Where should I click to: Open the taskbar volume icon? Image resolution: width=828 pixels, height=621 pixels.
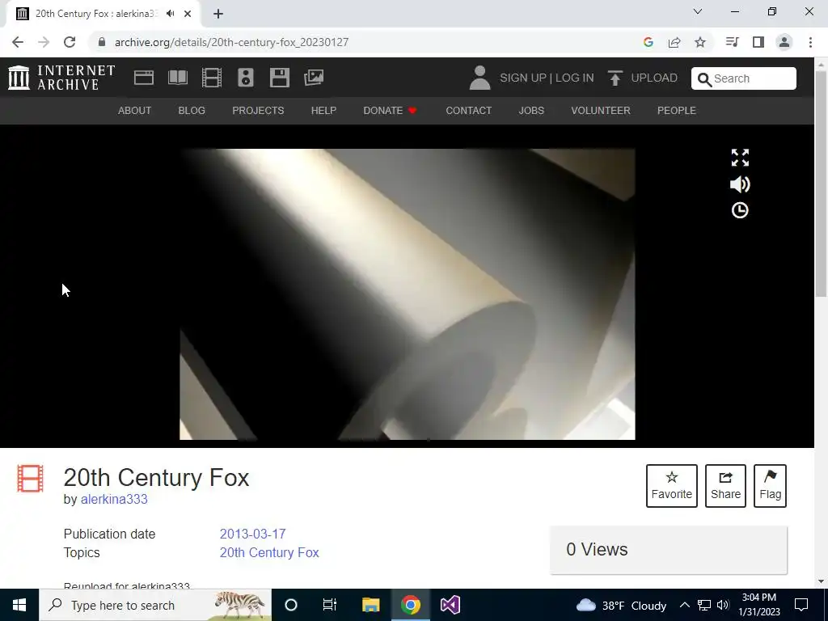tap(724, 605)
